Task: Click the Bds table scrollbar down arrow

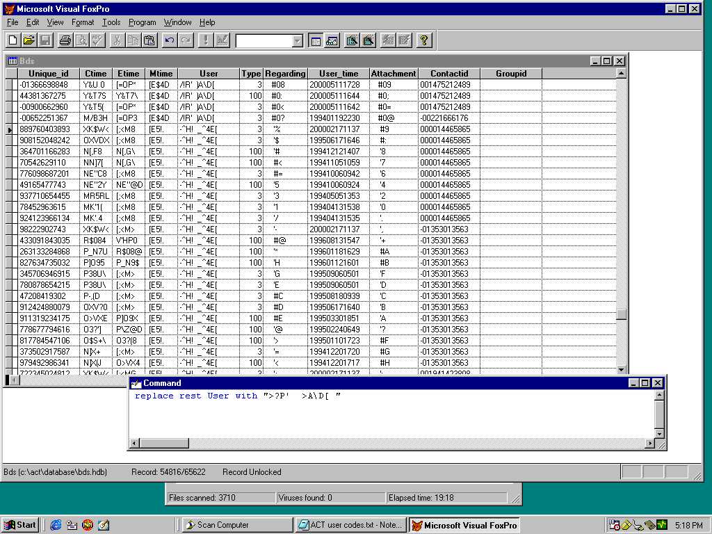Action: (x=621, y=370)
